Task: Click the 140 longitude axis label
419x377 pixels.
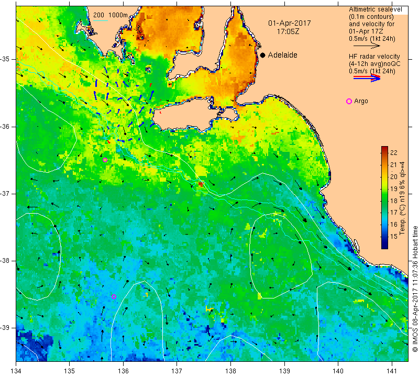Action: pyautogui.click(x=338, y=371)
